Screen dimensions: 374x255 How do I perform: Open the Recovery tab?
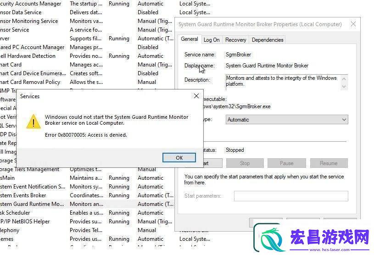pyautogui.click(x=236, y=40)
